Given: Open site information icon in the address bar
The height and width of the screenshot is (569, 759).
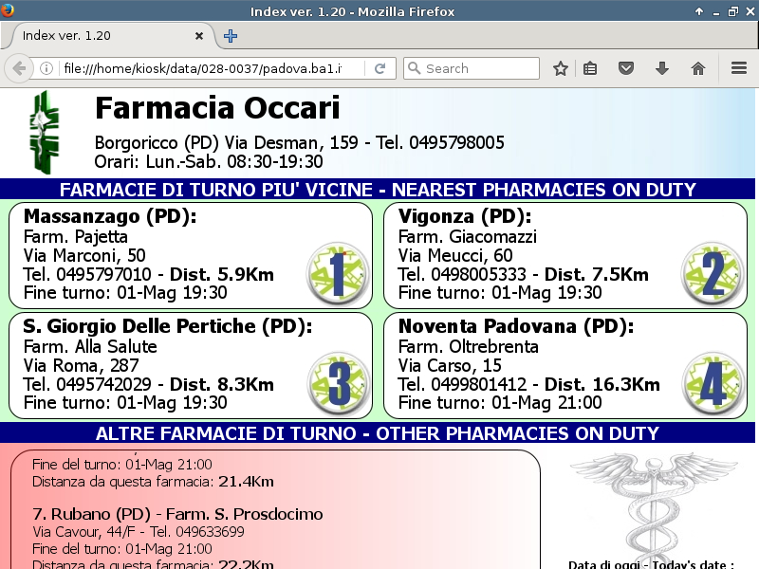Looking at the screenshot, I should [46, 68].
